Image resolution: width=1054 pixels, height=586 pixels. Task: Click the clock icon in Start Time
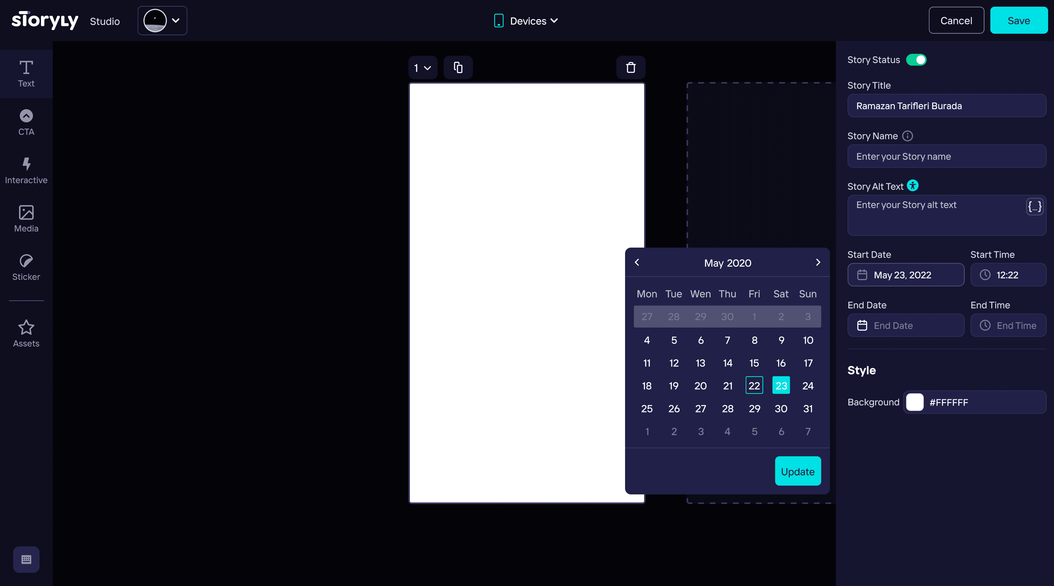[985, 275]
